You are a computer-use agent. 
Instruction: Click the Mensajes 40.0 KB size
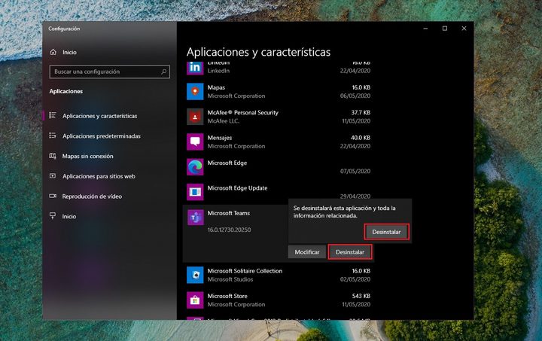click(x=361, y=138)
